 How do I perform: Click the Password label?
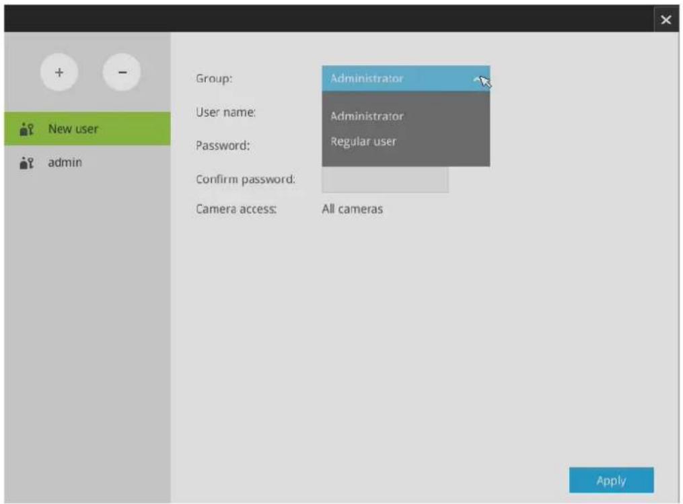[x=223, y=145]
